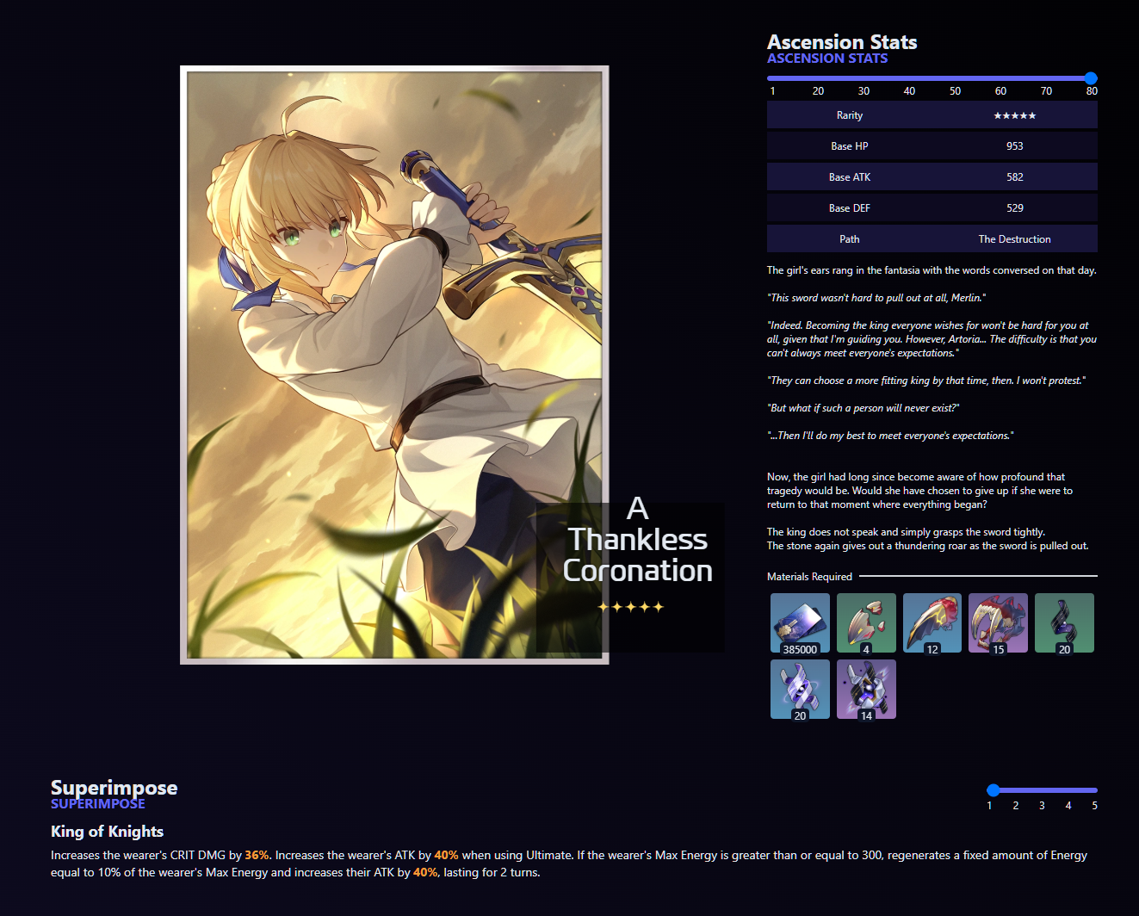The image size is (1139, 916).
Task: Select the purple material icon with quantity 14
Action: pos(866,689)
